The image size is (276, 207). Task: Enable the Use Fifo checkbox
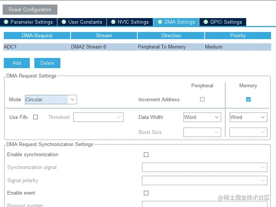(35, 117)
